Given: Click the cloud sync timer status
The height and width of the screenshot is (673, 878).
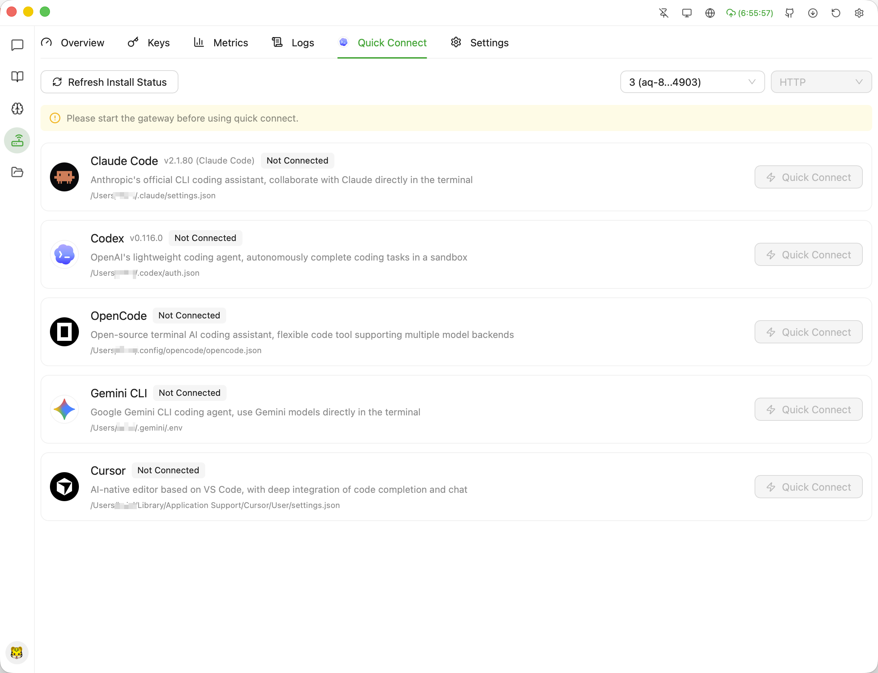Looking at the screenshot, I should [x=750, y=13].
